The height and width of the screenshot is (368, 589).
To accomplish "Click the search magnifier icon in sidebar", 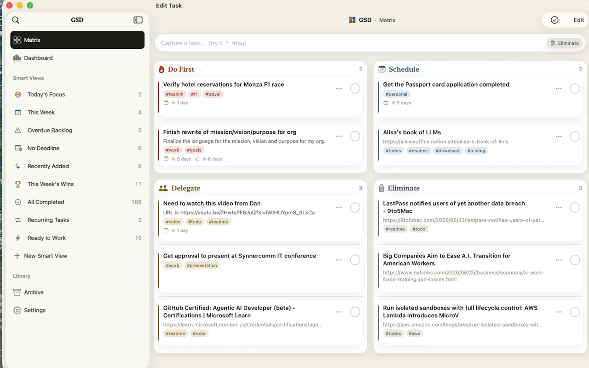I will point(16,20).
